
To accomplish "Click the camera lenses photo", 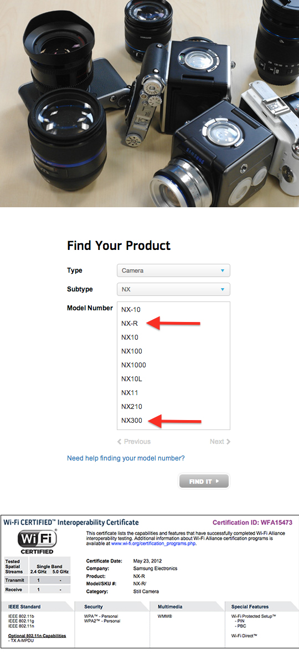I will (x=149, y=104).
